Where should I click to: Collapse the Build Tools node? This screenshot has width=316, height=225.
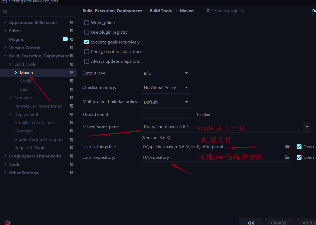coord(10,64)
